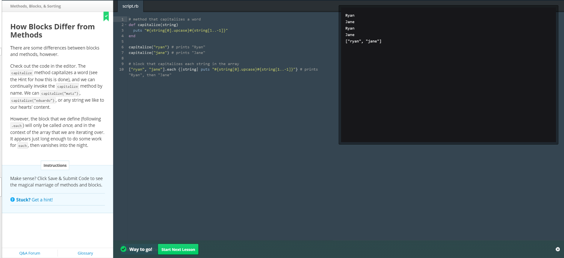Open the Methods, Blocks, & Sorting course header
This screenshot has width=564, height=258.
pyautogui.click(x=35, y=6)
